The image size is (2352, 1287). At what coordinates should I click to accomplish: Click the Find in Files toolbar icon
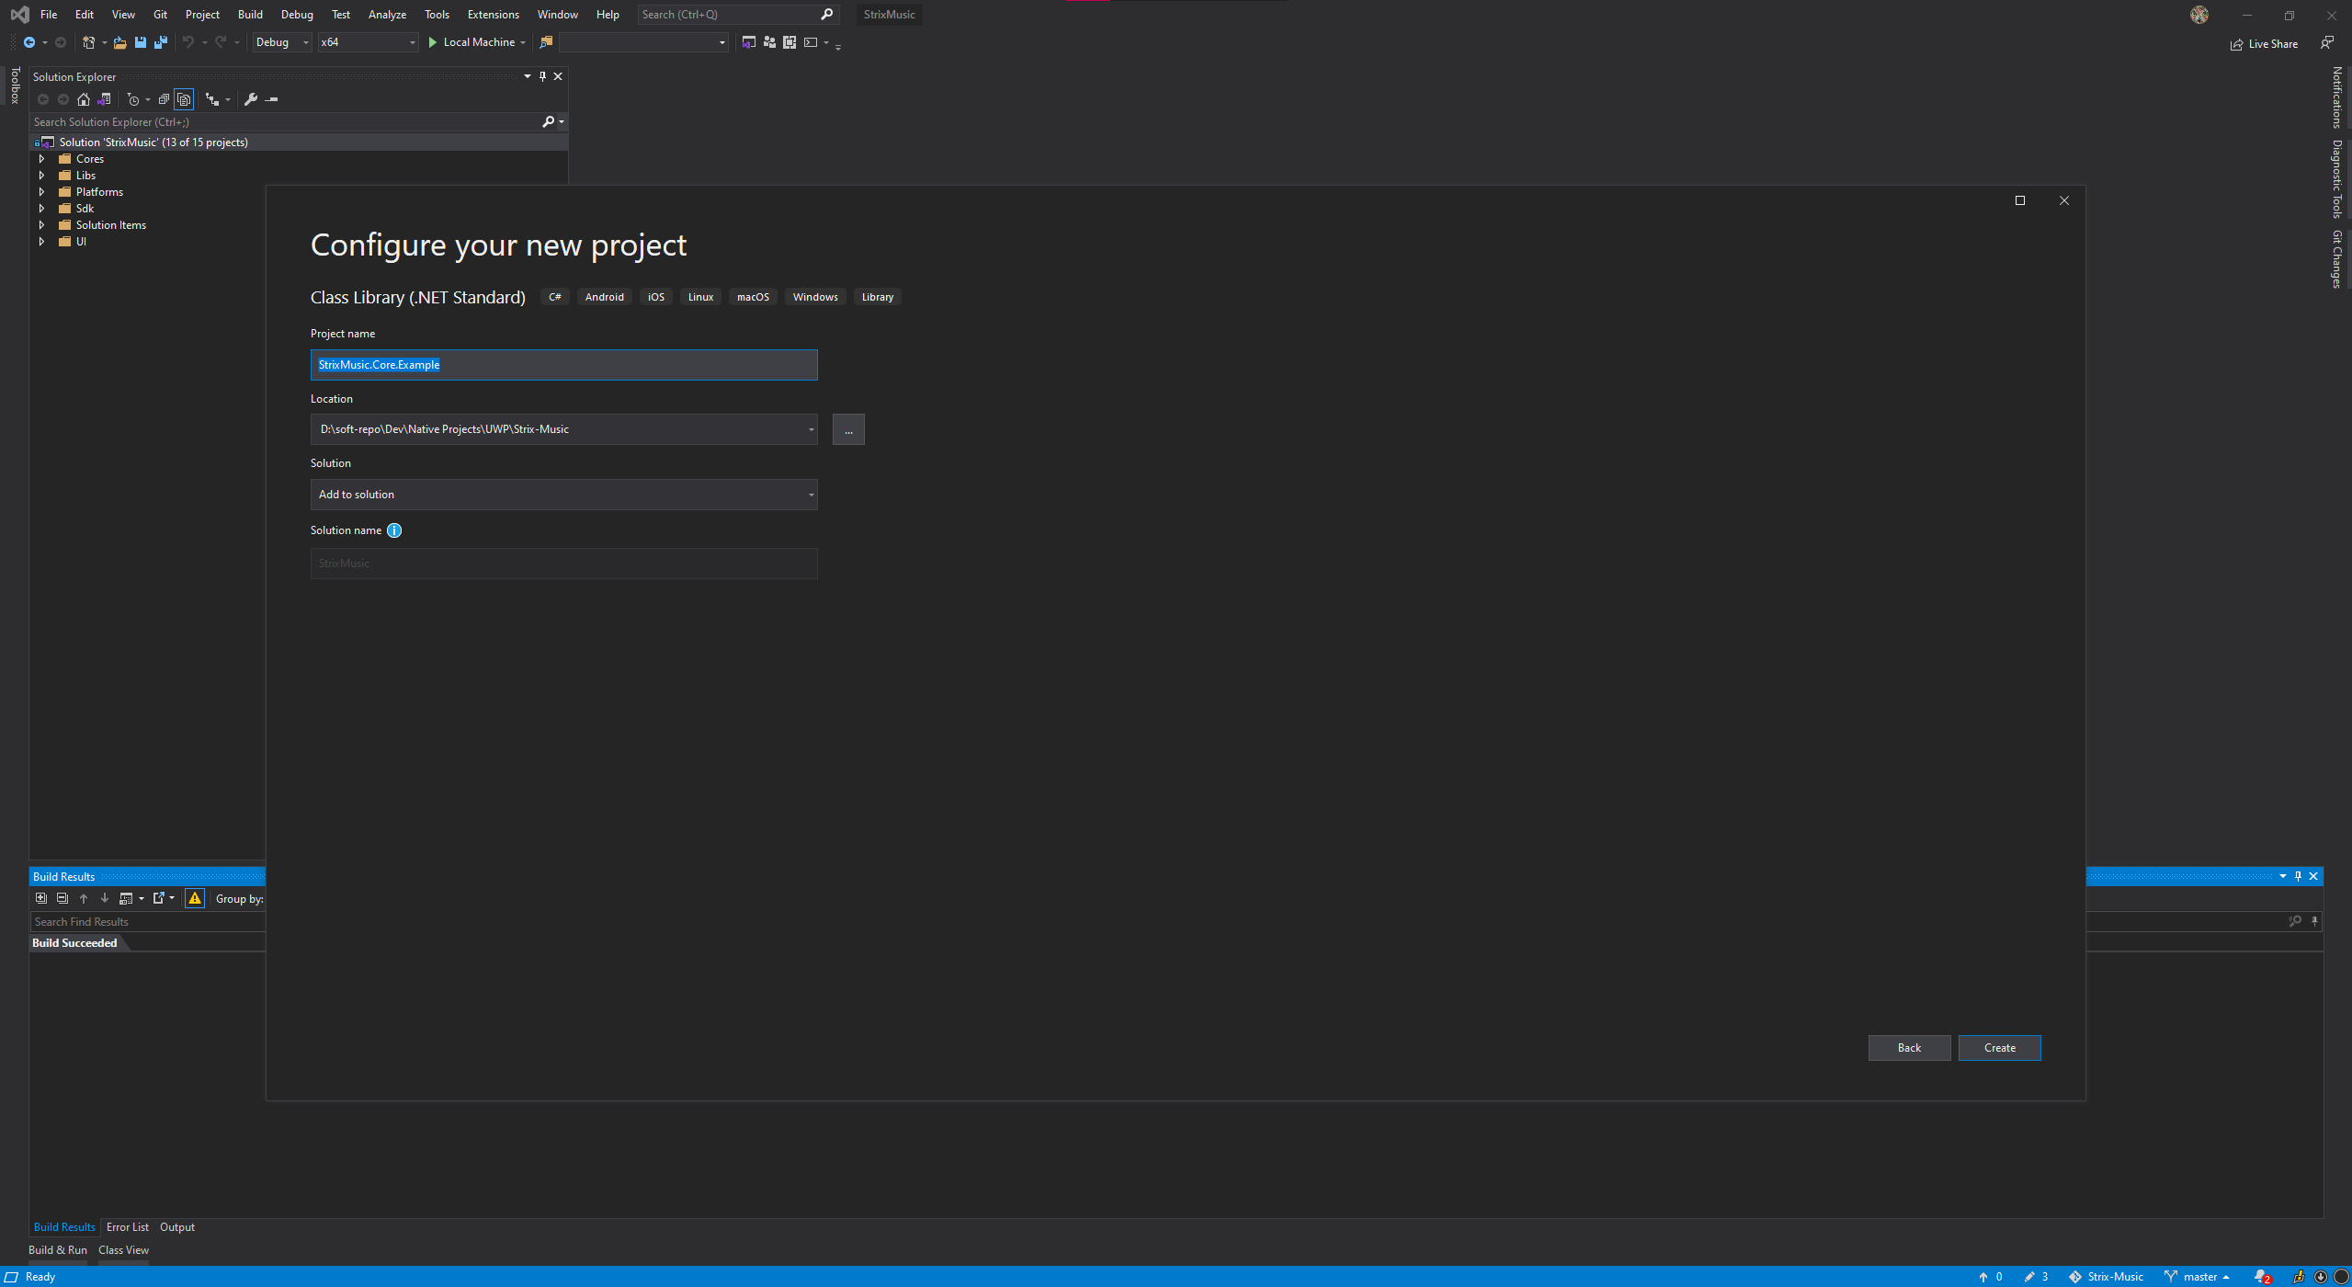546,42
